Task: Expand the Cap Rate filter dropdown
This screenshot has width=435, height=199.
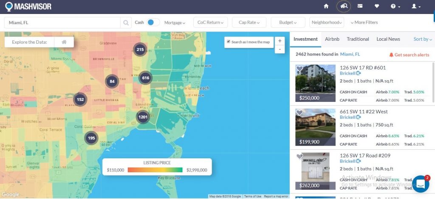Action: coord(249,22)
